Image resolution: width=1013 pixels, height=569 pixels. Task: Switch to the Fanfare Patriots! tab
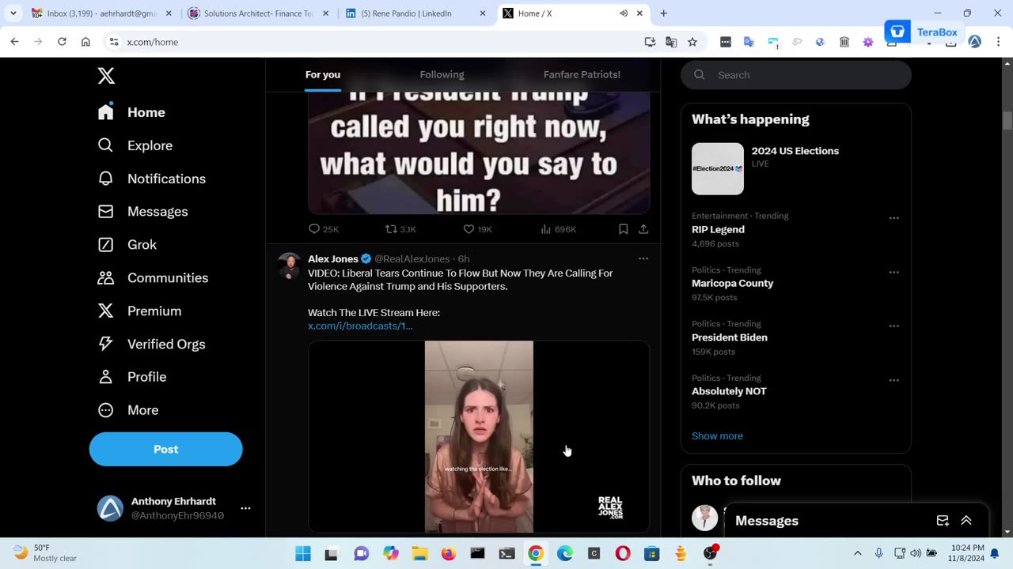[x=582, y=74]
